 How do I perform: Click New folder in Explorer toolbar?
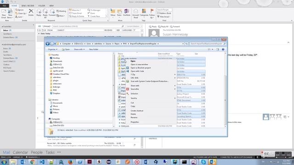94,49
